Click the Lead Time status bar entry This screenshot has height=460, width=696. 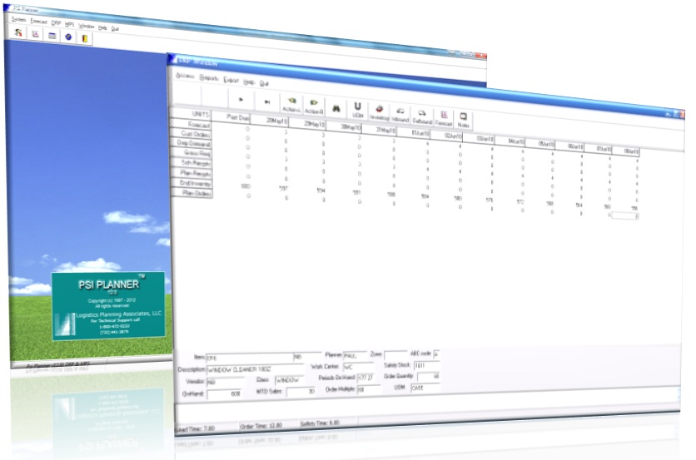click(x=196, y=428)
